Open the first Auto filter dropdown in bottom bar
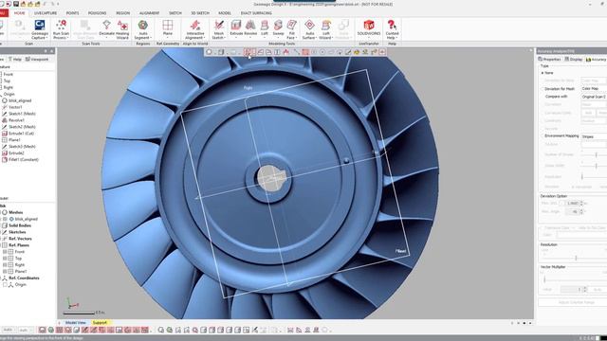This screenshot has height=341, width=607. coord(9,330)
